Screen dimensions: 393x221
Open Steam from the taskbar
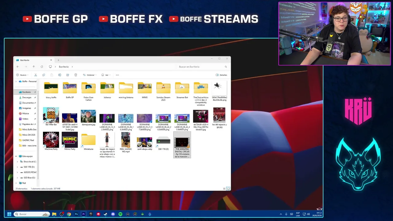(106, 214)
